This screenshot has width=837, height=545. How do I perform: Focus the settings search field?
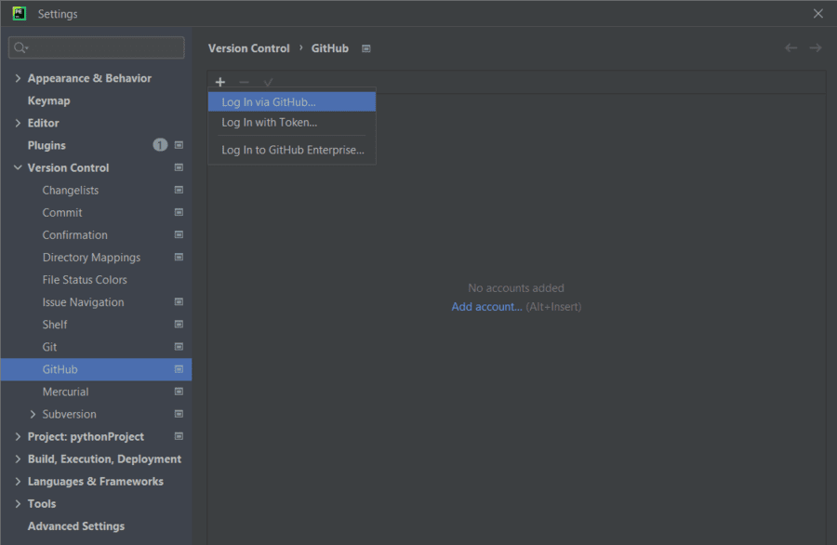[104, 47]
